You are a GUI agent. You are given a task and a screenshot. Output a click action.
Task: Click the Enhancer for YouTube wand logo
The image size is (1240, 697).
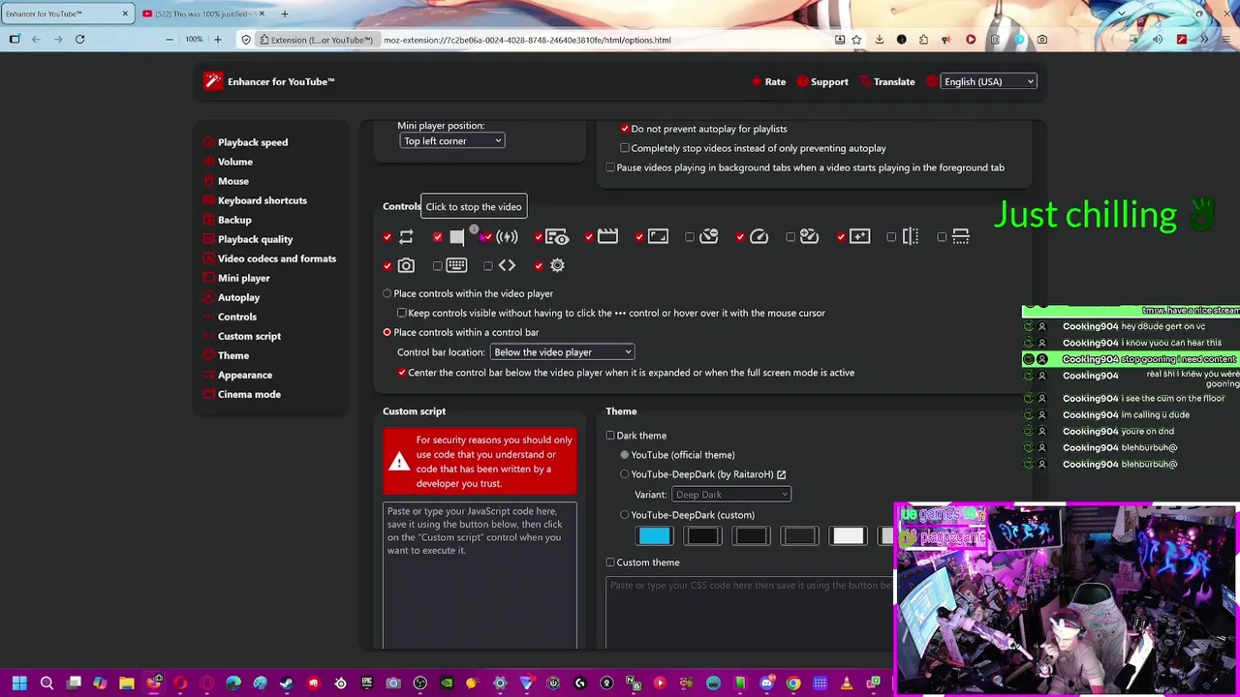(x=213, y=81)
